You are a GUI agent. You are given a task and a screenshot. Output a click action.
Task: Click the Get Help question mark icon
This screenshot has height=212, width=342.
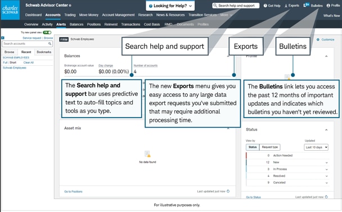pyautogui.click(x=265, y=6)
